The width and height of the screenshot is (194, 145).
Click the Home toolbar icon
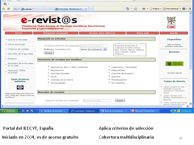[x=127, y=9]
